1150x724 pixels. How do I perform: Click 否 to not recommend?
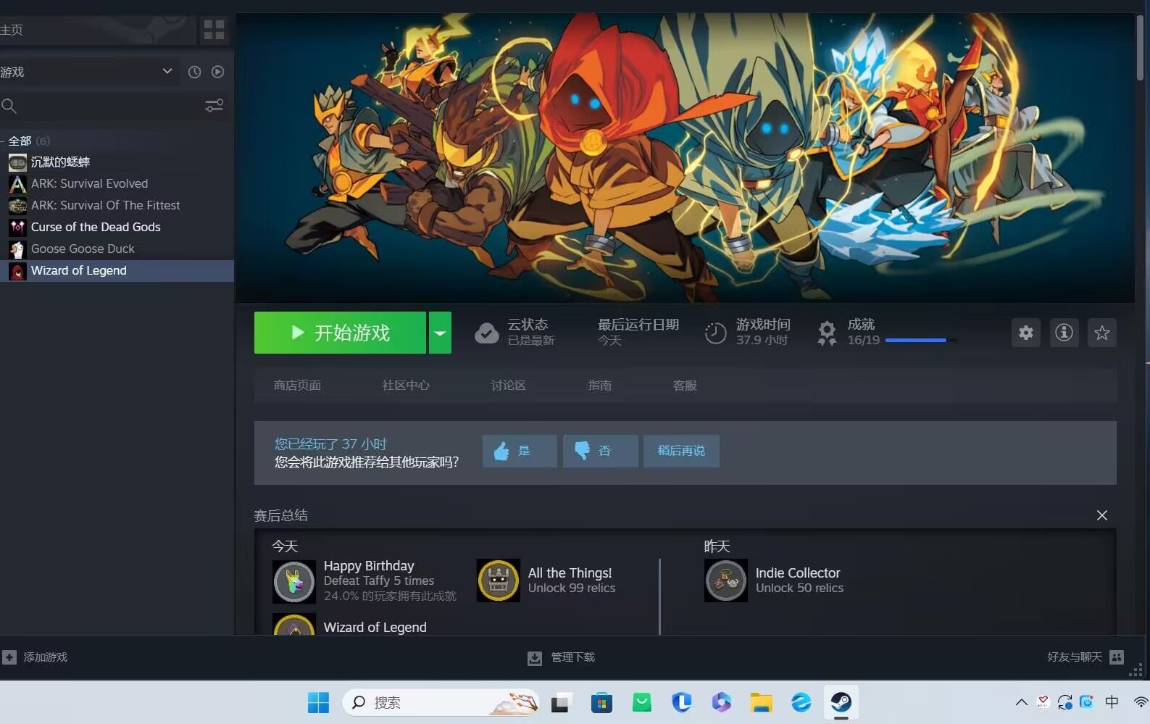coord(601,451)
